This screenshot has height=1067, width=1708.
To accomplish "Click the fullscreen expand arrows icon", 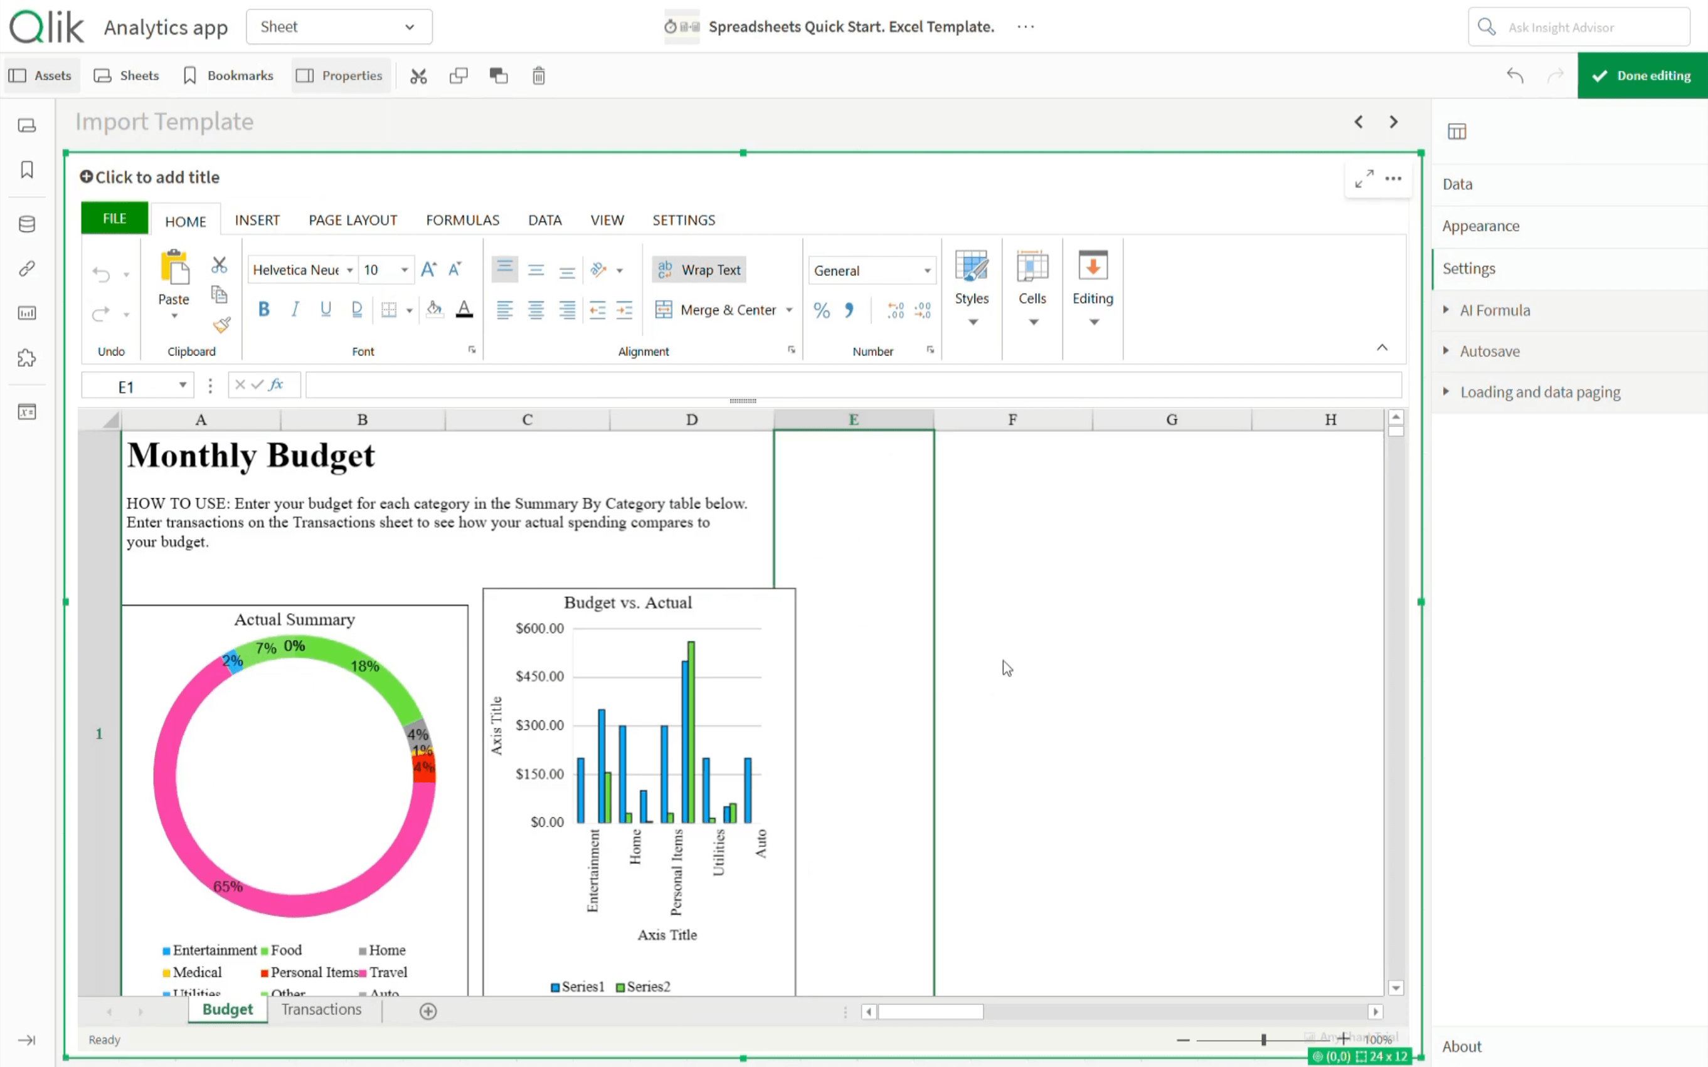I will (x=1364, y=179).
